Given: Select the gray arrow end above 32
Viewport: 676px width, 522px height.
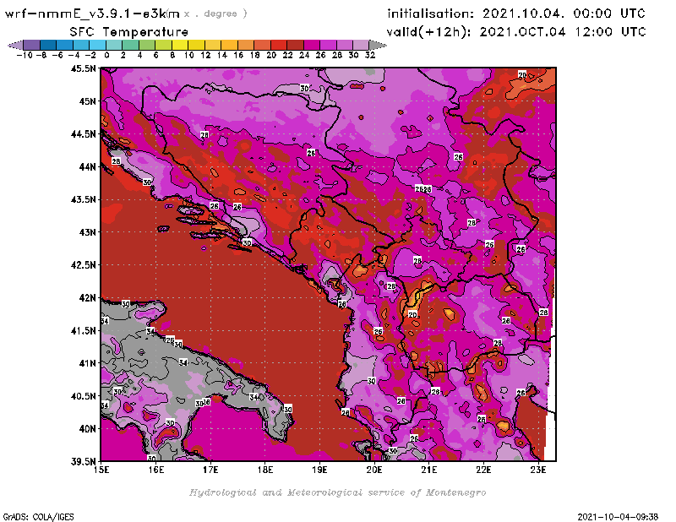Looking at the screenshot, I should point(378,45).
